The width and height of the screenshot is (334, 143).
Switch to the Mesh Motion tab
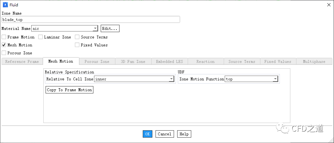(61, 61)
